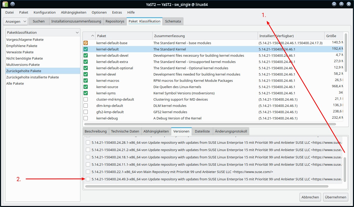This screenshot has width=354, height=207.
Task: Switch to the Installationszusammenfassung tab
Action: (x=76, y=21)
